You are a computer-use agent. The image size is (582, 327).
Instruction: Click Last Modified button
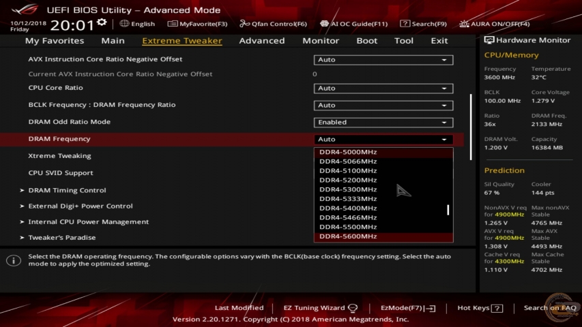[239, 308]
